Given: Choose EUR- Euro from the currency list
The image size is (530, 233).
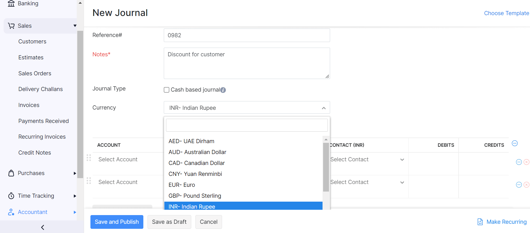Looking at the screenshot, I should pyautogui.click(x=182, y=185).
